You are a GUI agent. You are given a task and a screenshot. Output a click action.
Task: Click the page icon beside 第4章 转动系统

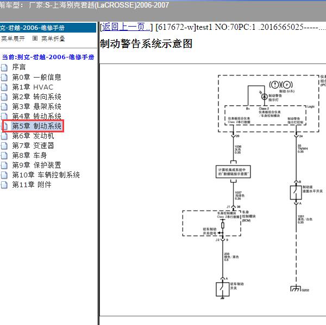(4, 117)
